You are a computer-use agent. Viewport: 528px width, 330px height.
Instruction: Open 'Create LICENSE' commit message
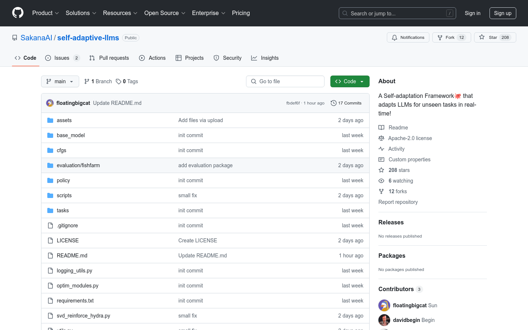[x=198, y=241]
